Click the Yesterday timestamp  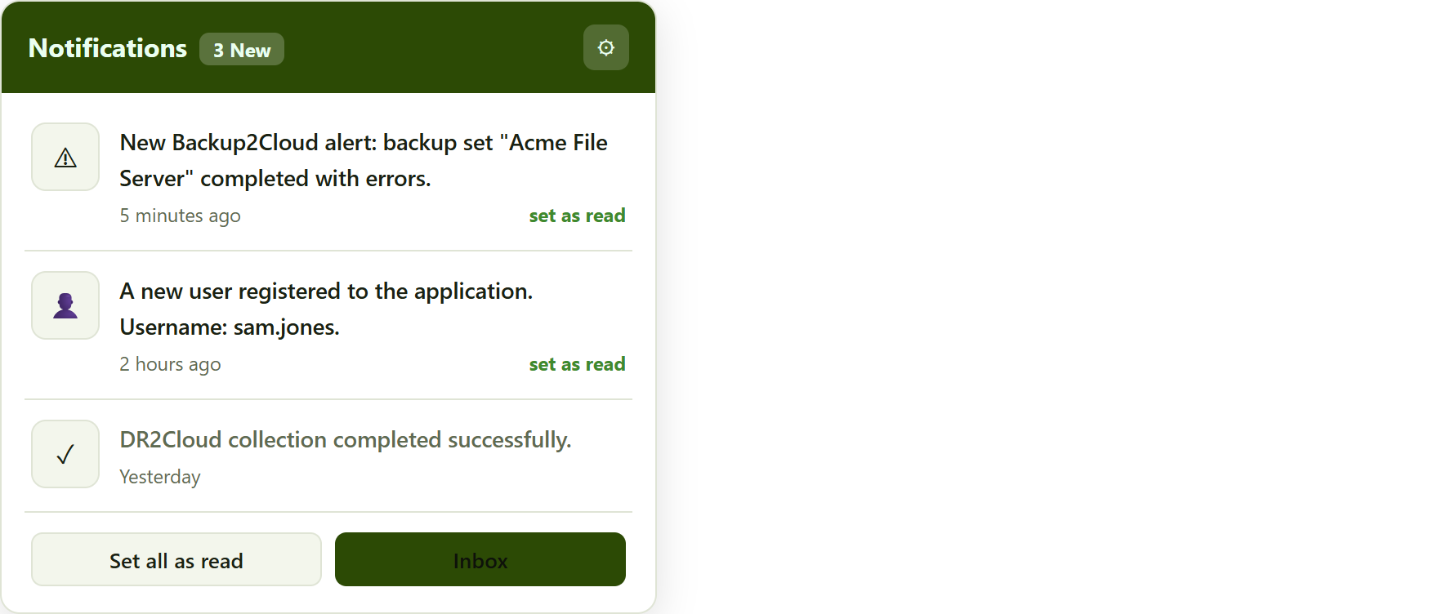coord(160,477)
